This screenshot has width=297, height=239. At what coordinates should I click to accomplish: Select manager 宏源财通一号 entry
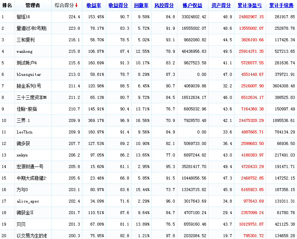pos(30,167)
